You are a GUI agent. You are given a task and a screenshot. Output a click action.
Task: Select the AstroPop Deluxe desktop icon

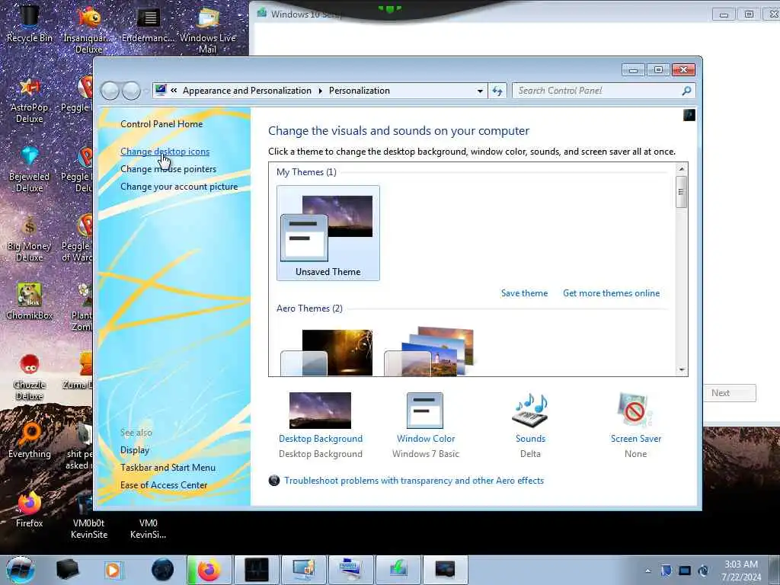click(30, 100)
